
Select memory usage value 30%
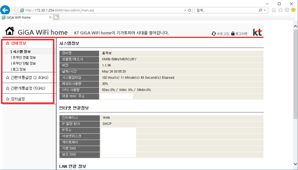click(105, 84)
